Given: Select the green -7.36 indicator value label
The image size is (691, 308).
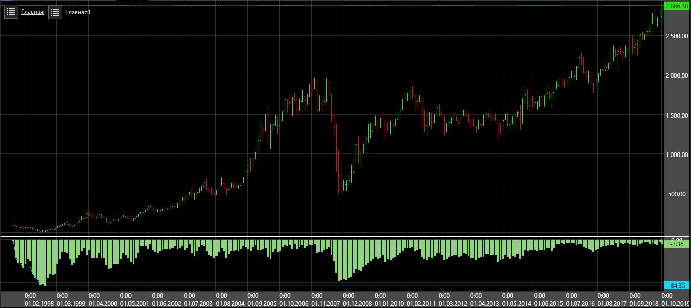Looking at the screenshot, I should [x=677, y=244].
